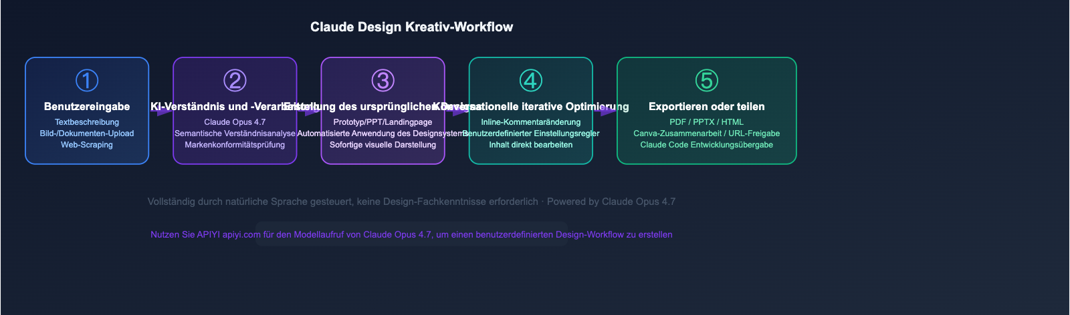Click the circled number 2 icon
This screenshot has width=1070, height=315.
pos(235,81)
